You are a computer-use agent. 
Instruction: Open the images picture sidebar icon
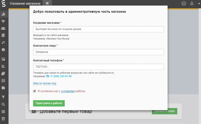point(3,59)
